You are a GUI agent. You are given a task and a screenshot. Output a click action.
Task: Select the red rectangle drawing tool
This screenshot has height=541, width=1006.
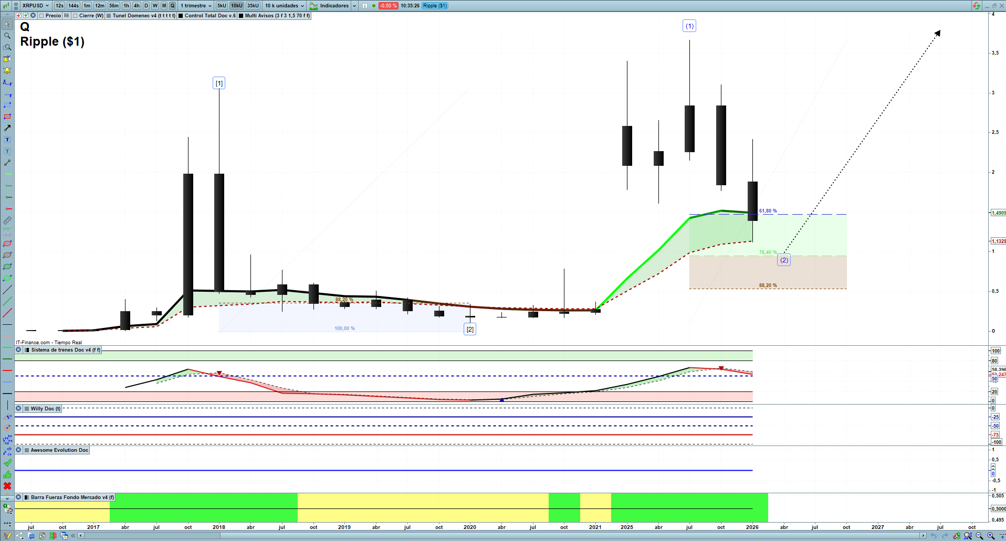7,116
